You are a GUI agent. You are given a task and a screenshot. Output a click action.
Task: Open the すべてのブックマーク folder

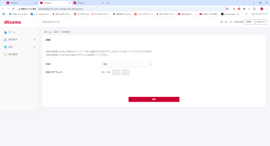tap(260, 14)
